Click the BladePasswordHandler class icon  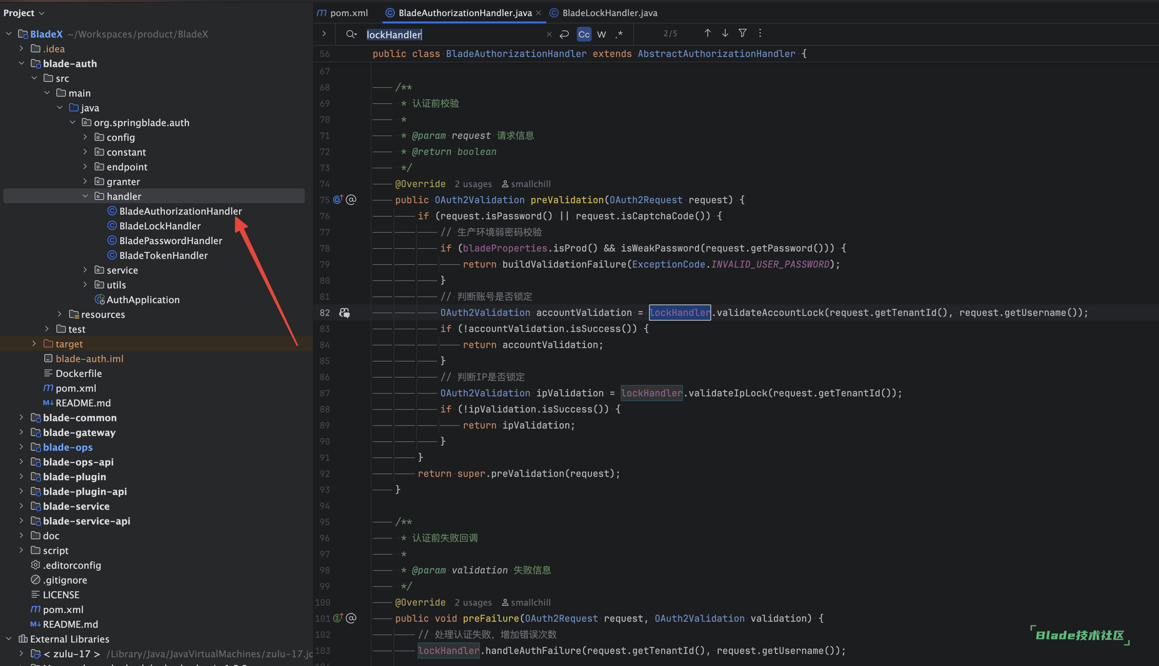(x=112, y=240)
